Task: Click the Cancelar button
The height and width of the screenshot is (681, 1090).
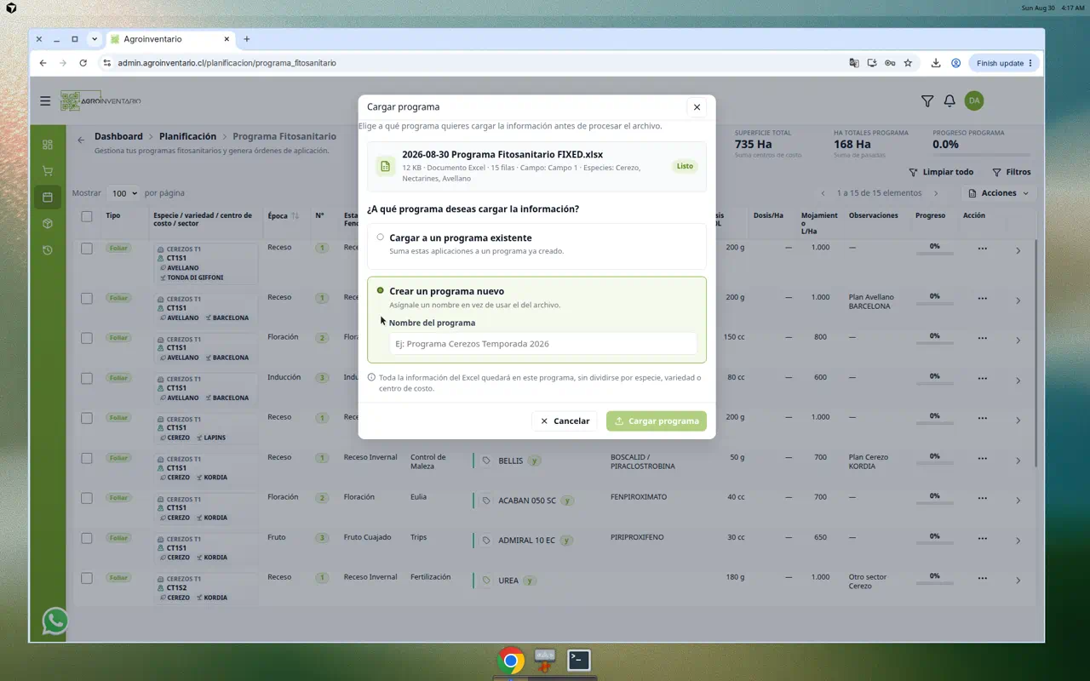Action: 565,421
